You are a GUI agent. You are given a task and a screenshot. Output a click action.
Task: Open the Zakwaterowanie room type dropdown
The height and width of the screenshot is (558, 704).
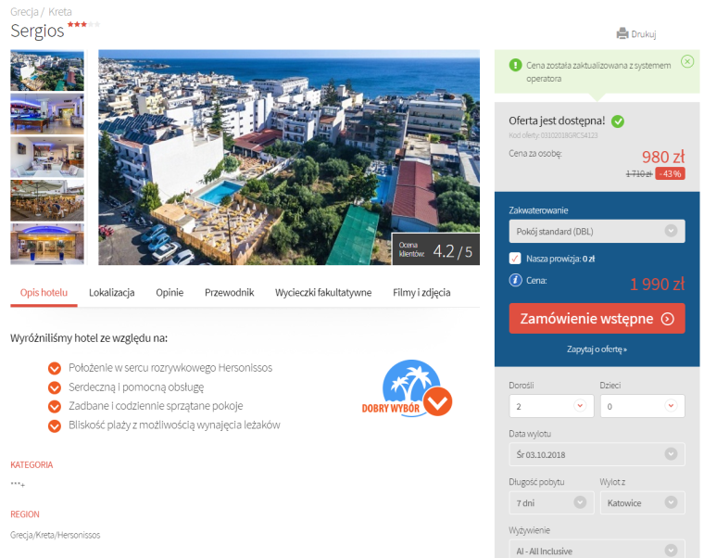[597, 231]
